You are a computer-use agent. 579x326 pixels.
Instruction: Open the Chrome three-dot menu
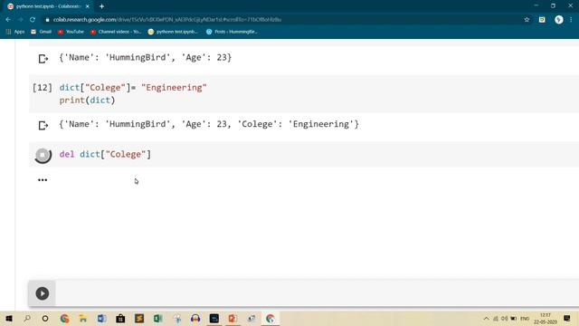tap(571, 20)
